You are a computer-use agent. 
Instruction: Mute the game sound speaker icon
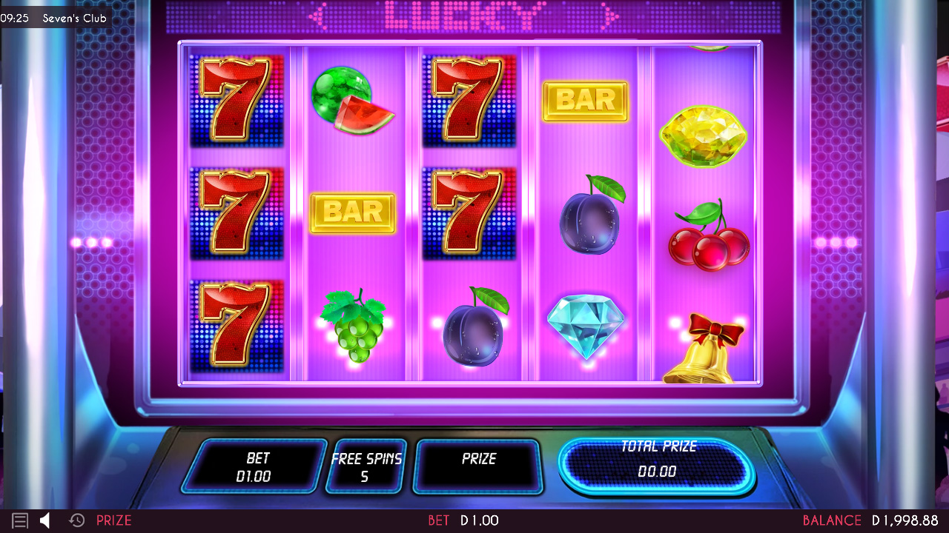(44, 520)
